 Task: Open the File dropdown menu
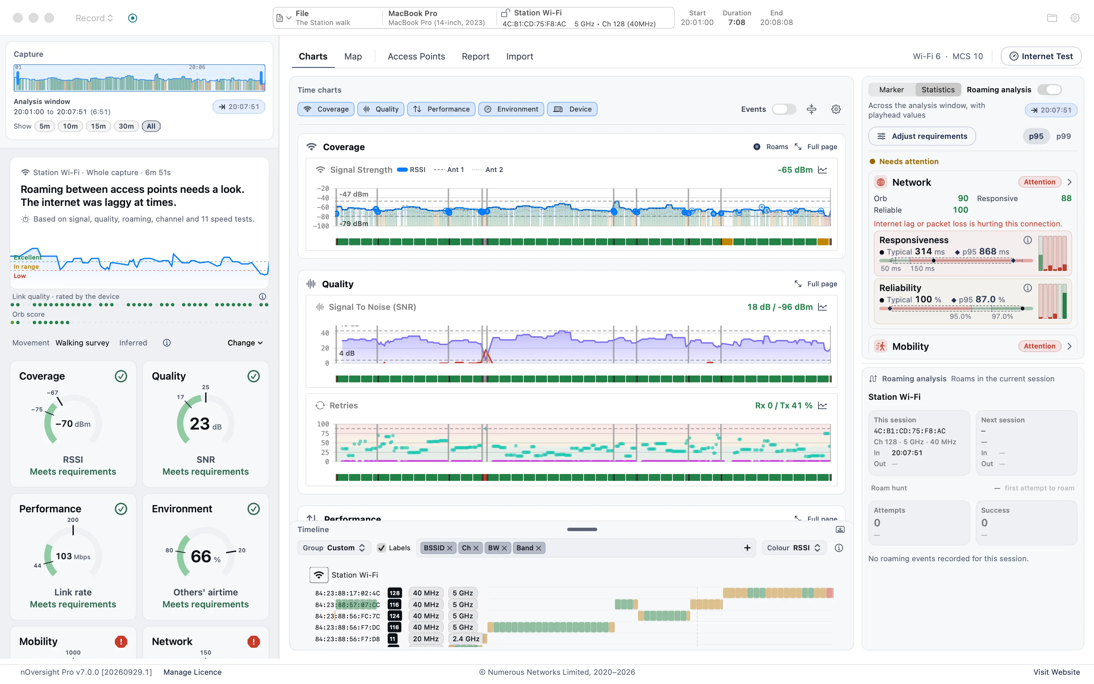(x=283, y=18)
